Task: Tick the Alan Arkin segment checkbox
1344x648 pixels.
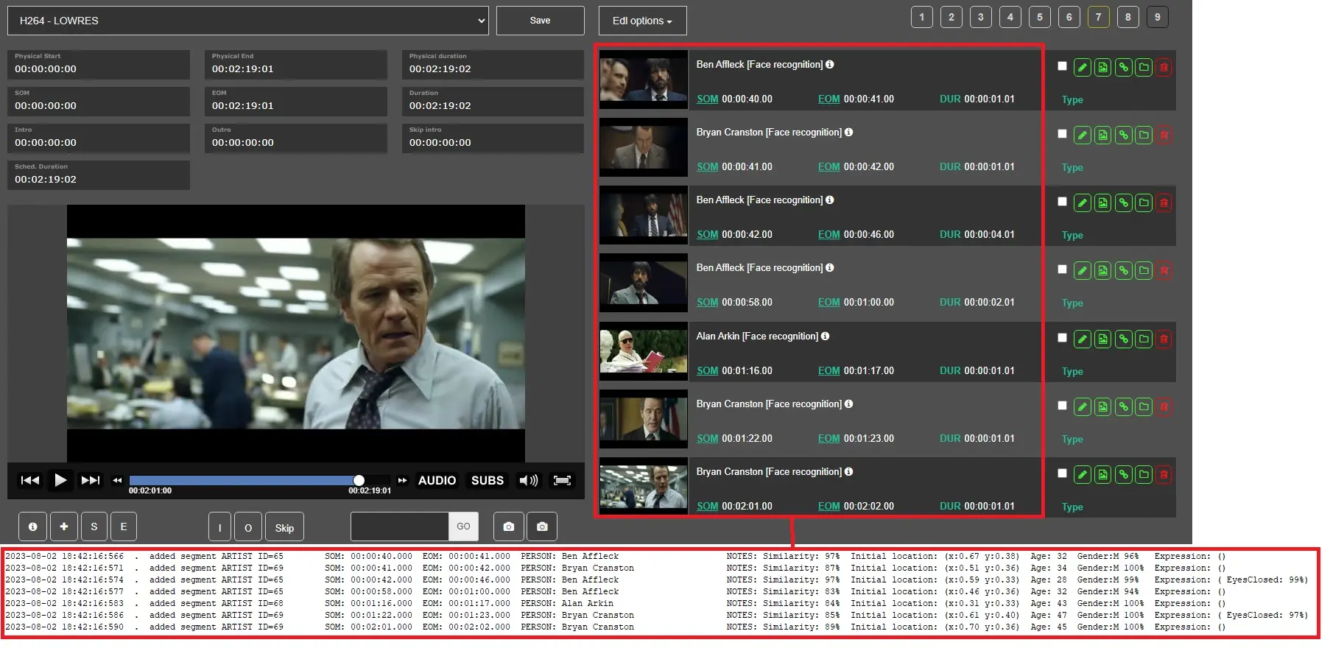Action: [x=1062, y=338]
